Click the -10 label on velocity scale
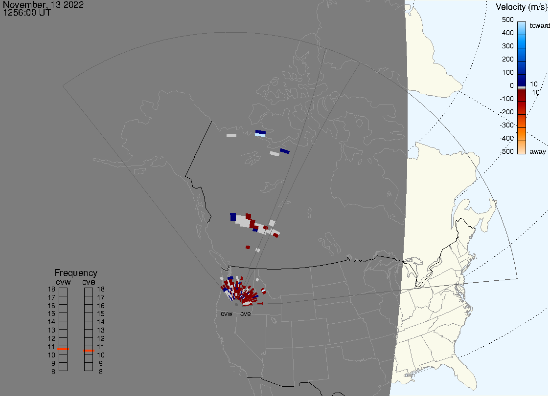Screen dimensions: 550x396 click(x=534, y=92)
